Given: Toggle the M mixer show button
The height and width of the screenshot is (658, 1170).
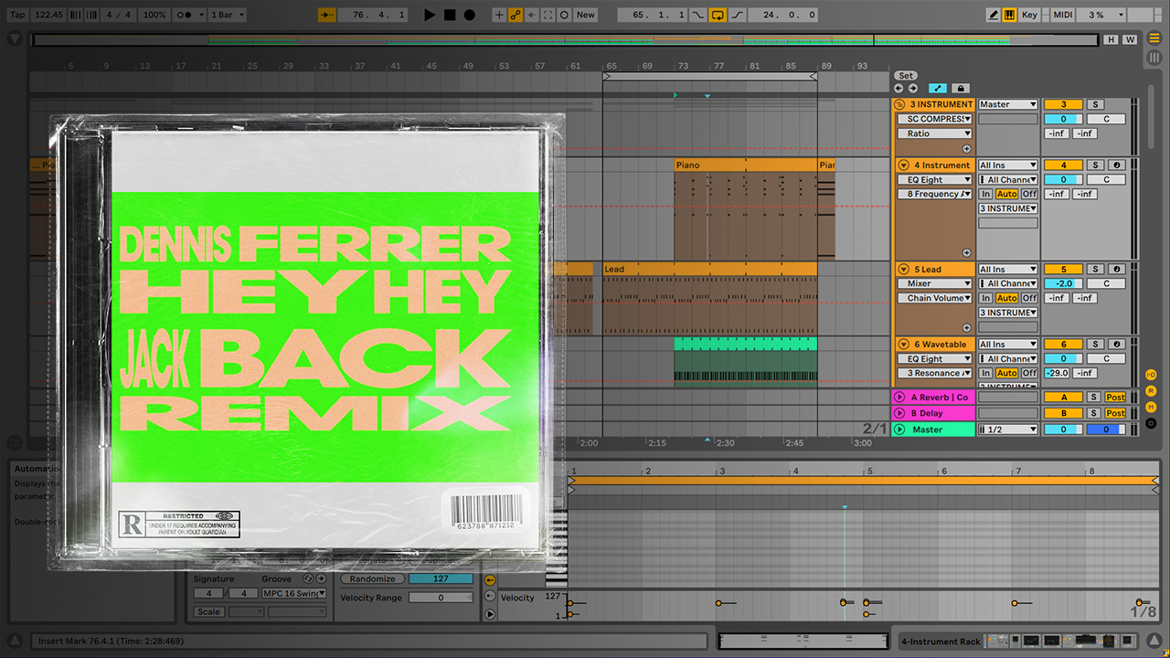Looking at the screenshot, I should (x=1151, y=407).
